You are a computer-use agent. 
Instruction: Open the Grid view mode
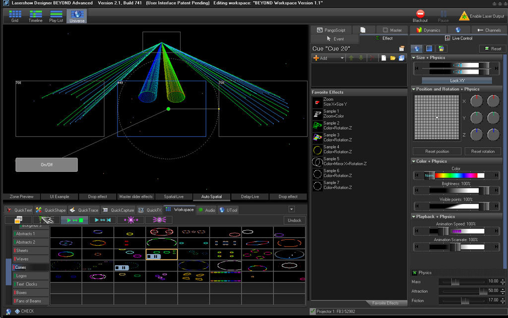click(x=15, y=16)
